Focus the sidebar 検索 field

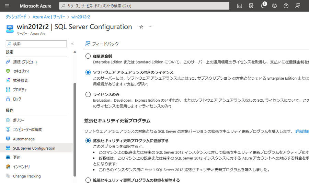click(x=36, y=44)
